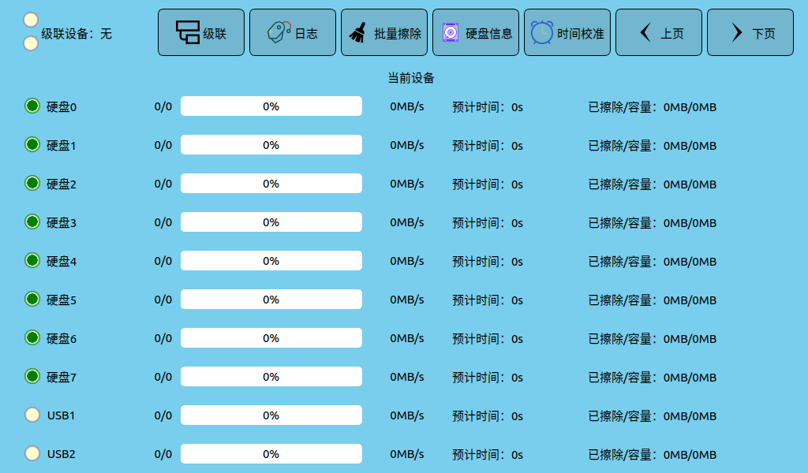Select the green indicator for 硬盘4
The image size is (808, 473).
32,260
